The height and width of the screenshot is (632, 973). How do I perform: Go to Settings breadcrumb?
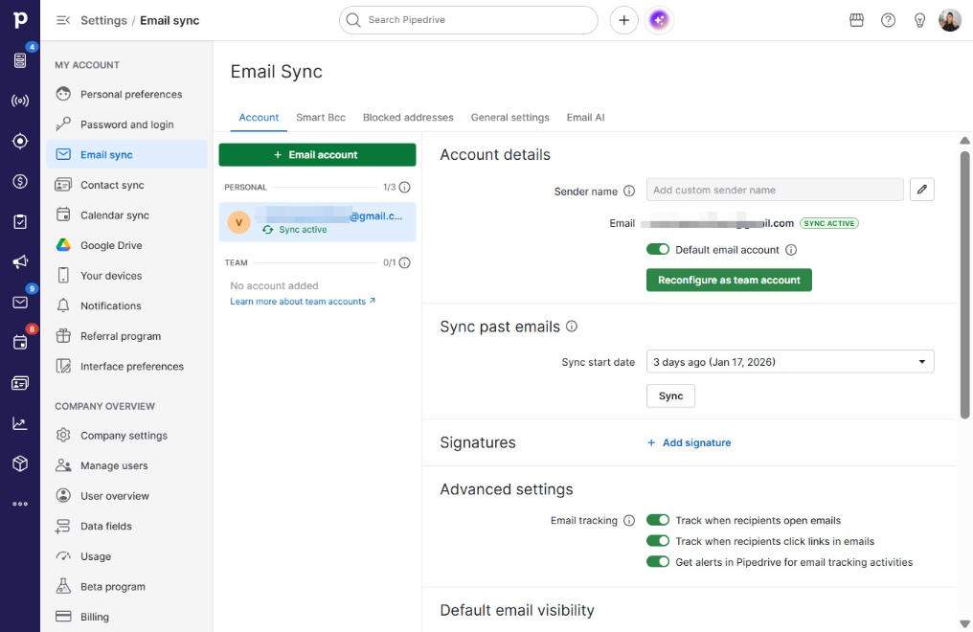pos(103,20)
